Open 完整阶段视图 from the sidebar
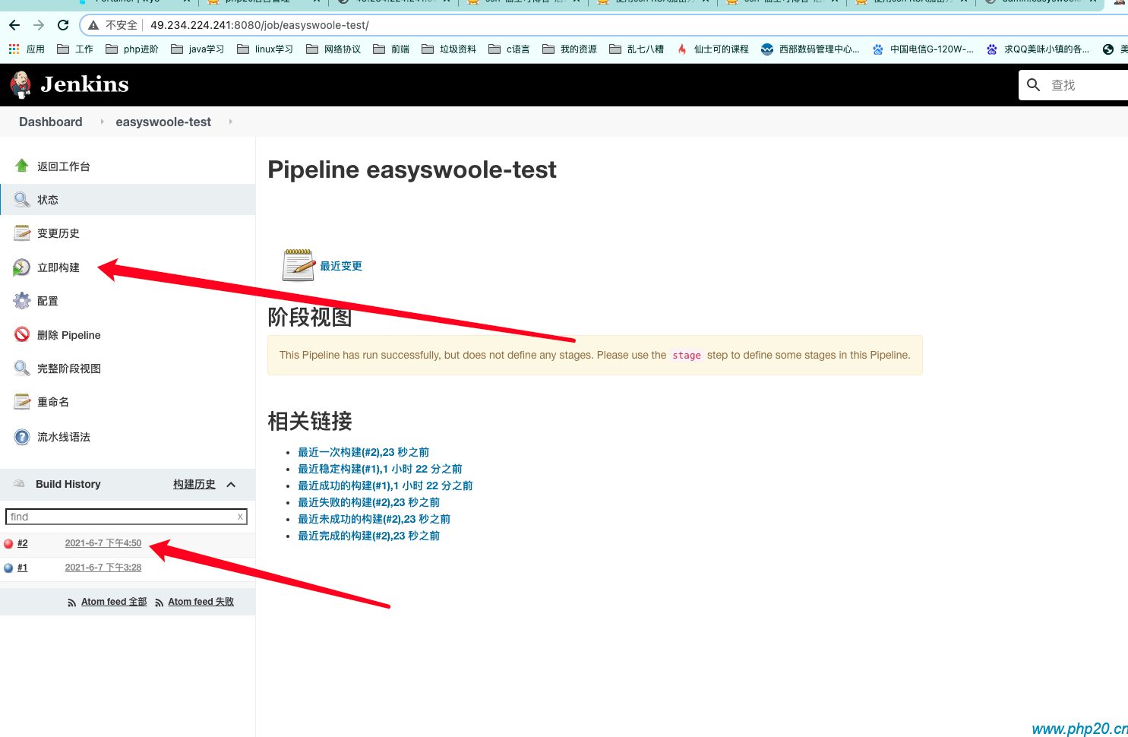The image size is (1128, 737). click(x=69, y=368)
